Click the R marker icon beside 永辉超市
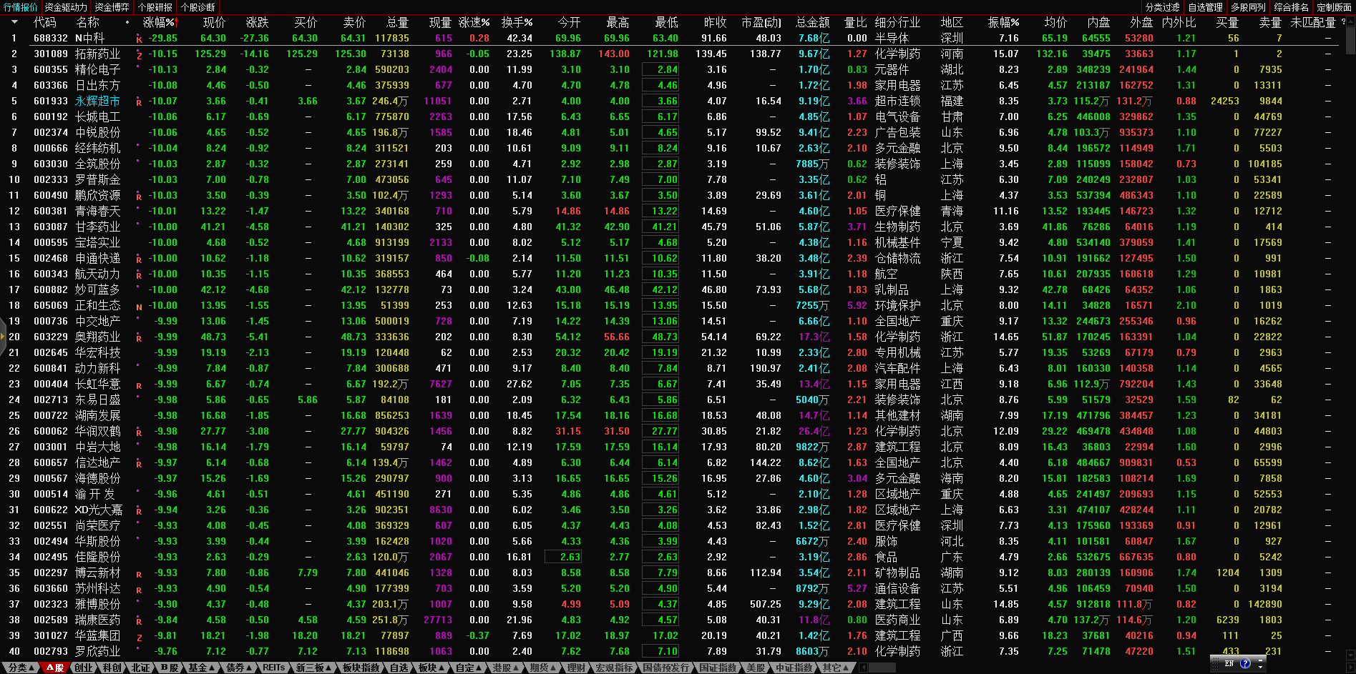 coord(139,102)
